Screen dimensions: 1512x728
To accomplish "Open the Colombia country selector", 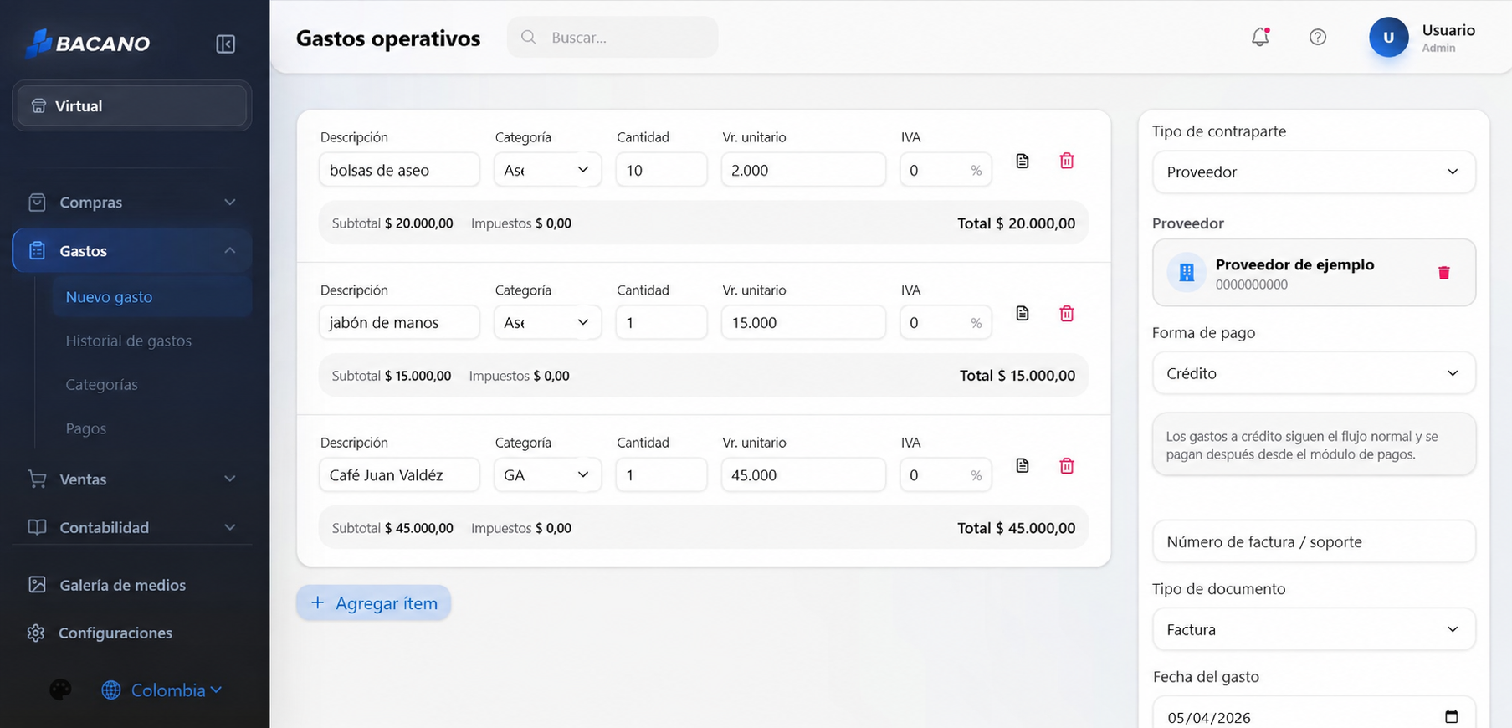I will (x=162, y=690).
